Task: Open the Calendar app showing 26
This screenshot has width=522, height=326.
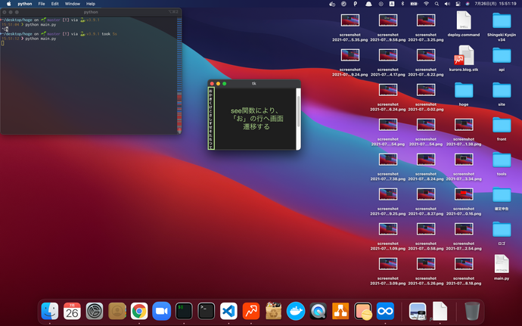Action: (72, 311)
